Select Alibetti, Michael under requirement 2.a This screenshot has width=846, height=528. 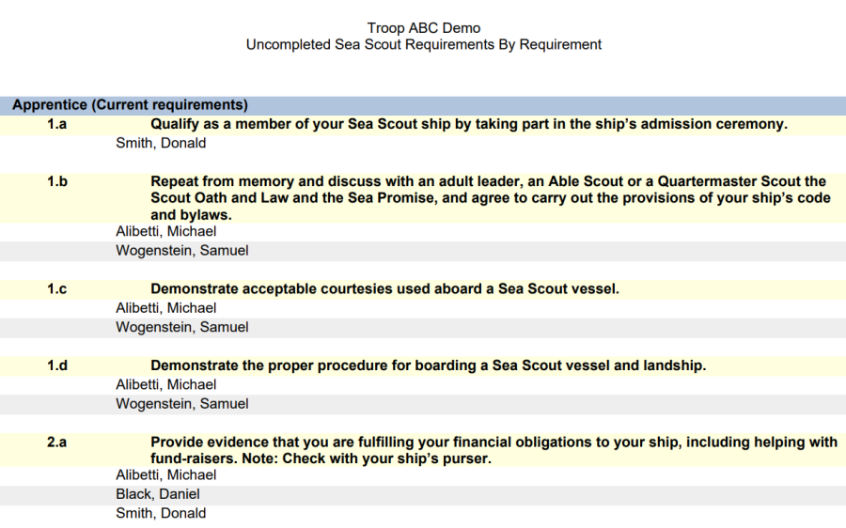[x=165, y=475]
